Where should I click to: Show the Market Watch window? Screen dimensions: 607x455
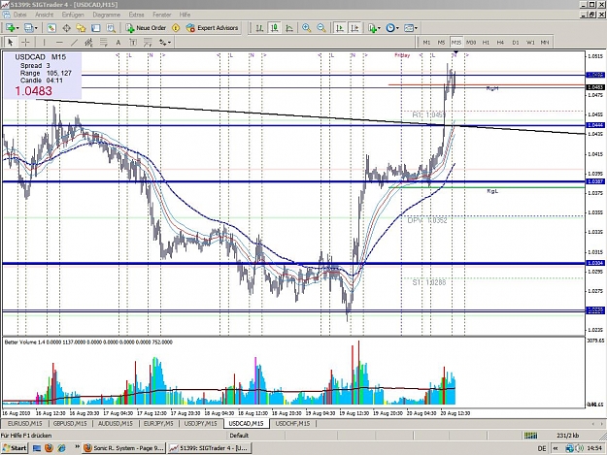[x=51, y=28]
